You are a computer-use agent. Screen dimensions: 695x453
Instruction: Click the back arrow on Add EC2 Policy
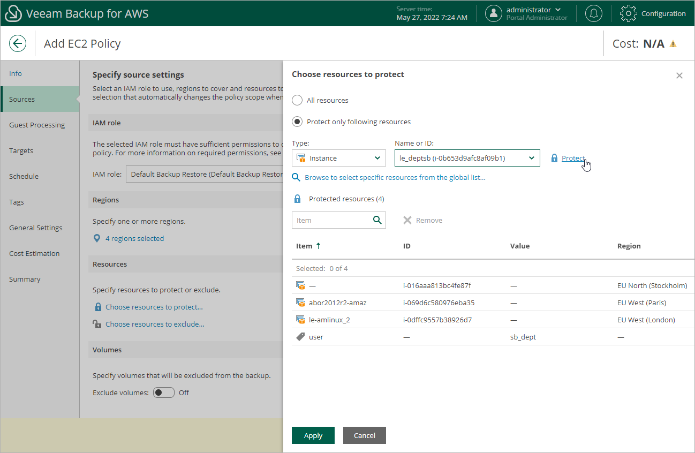[17, 43]
